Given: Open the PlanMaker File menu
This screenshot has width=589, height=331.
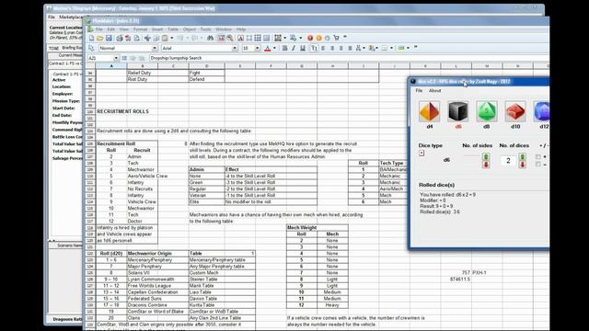Looking at the screenshot, I should point(99,29).
